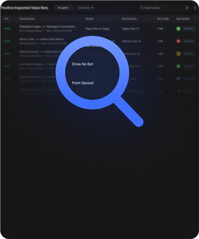Click Bet Now for the Celtics vs Warriors game
Image resolution: width=199 pixels, height=239 pixels.
[189, 41]
